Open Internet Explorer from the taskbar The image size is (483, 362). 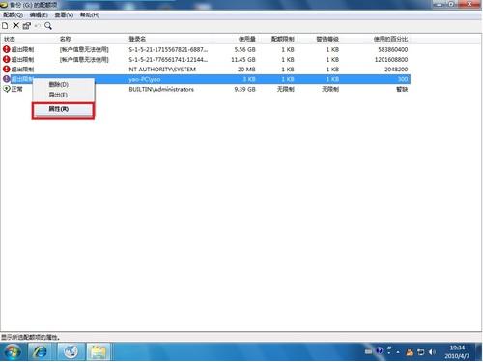(x=40, y=351)
